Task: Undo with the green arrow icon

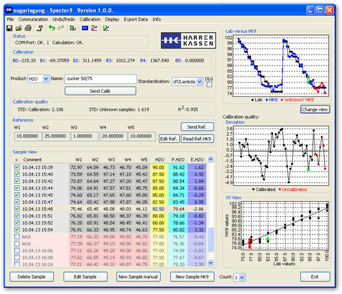Action: 52,28
